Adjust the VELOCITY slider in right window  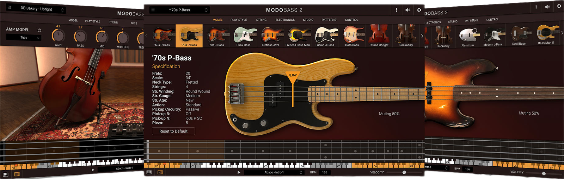(x=544, y=173)
